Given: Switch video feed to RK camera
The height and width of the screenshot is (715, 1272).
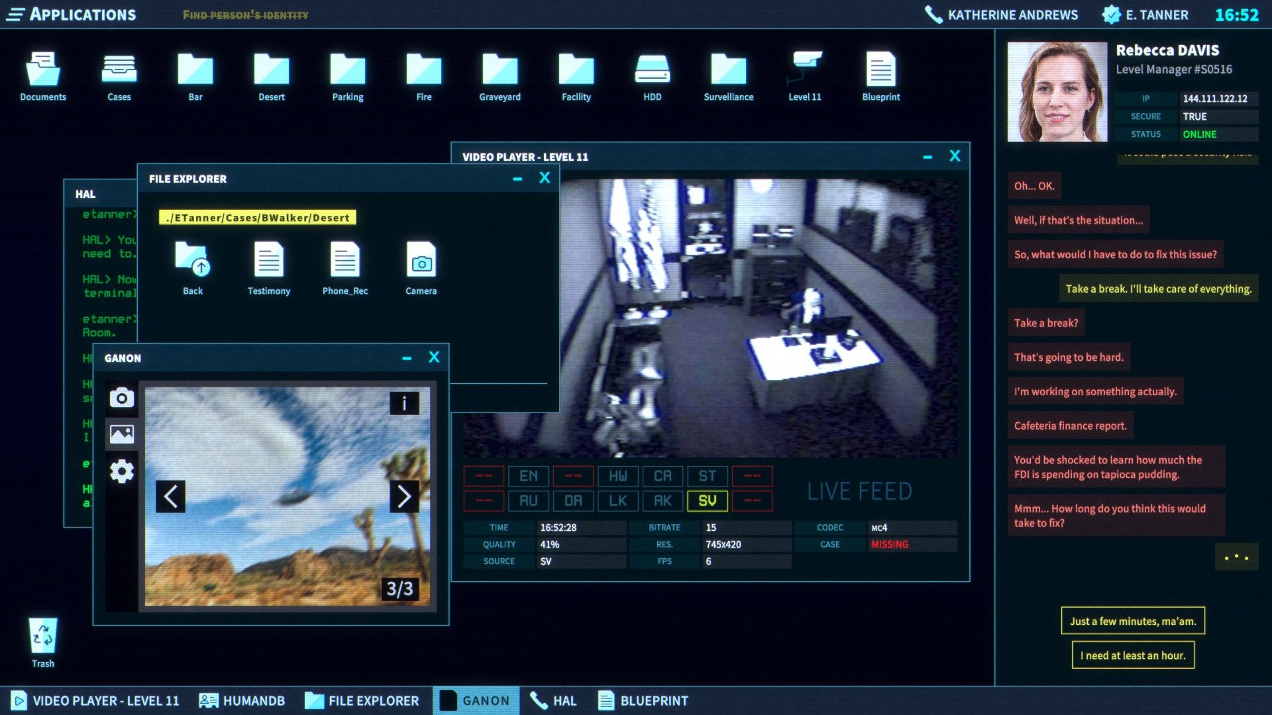Looking at the screenshot, I should (663, 501).
